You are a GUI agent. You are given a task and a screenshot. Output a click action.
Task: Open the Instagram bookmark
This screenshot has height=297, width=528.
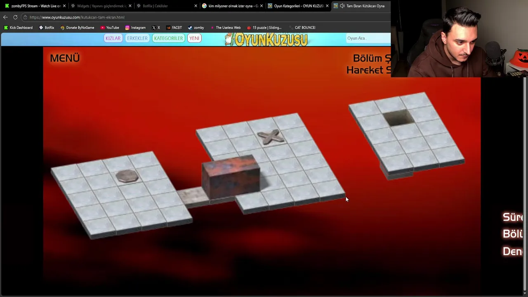click(x=135, y=28)
